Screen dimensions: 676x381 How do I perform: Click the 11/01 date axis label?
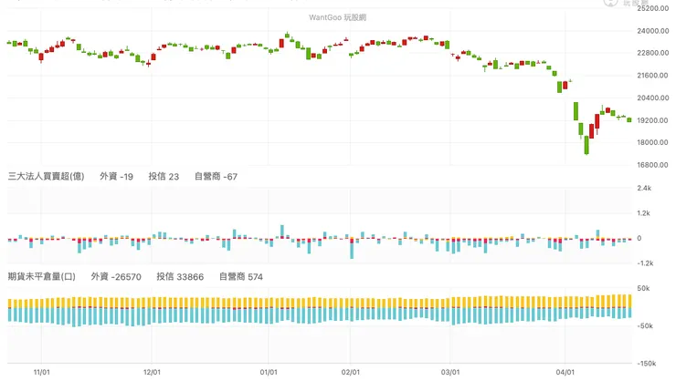pos(42,373)
